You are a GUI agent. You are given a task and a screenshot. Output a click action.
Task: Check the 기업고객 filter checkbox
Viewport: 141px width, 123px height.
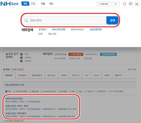[x=85, y=92]
